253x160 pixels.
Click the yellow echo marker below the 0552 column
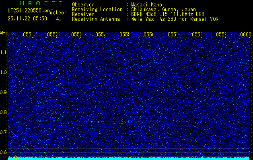coord(41,158)
